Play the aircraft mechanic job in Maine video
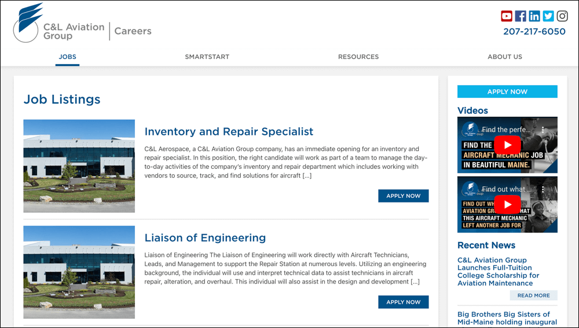Screen dimensions: 579x328 tap(507, 145)
